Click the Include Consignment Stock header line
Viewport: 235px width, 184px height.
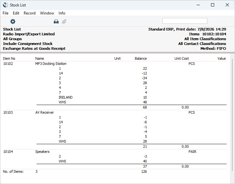[x=28, y=44]
